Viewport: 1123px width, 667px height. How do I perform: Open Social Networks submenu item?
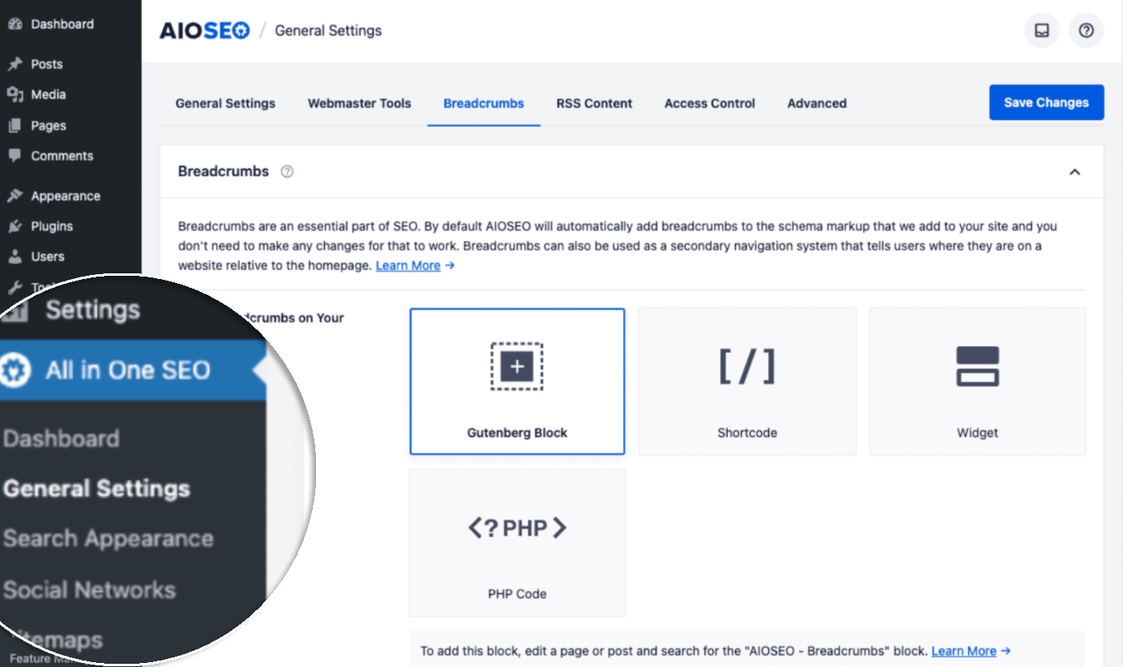(89, 590)
